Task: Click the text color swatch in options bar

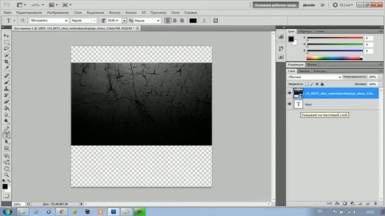Action: point(193,20)
